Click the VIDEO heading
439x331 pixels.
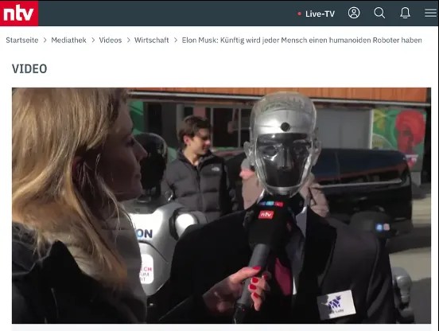click(x=29, y=69)
